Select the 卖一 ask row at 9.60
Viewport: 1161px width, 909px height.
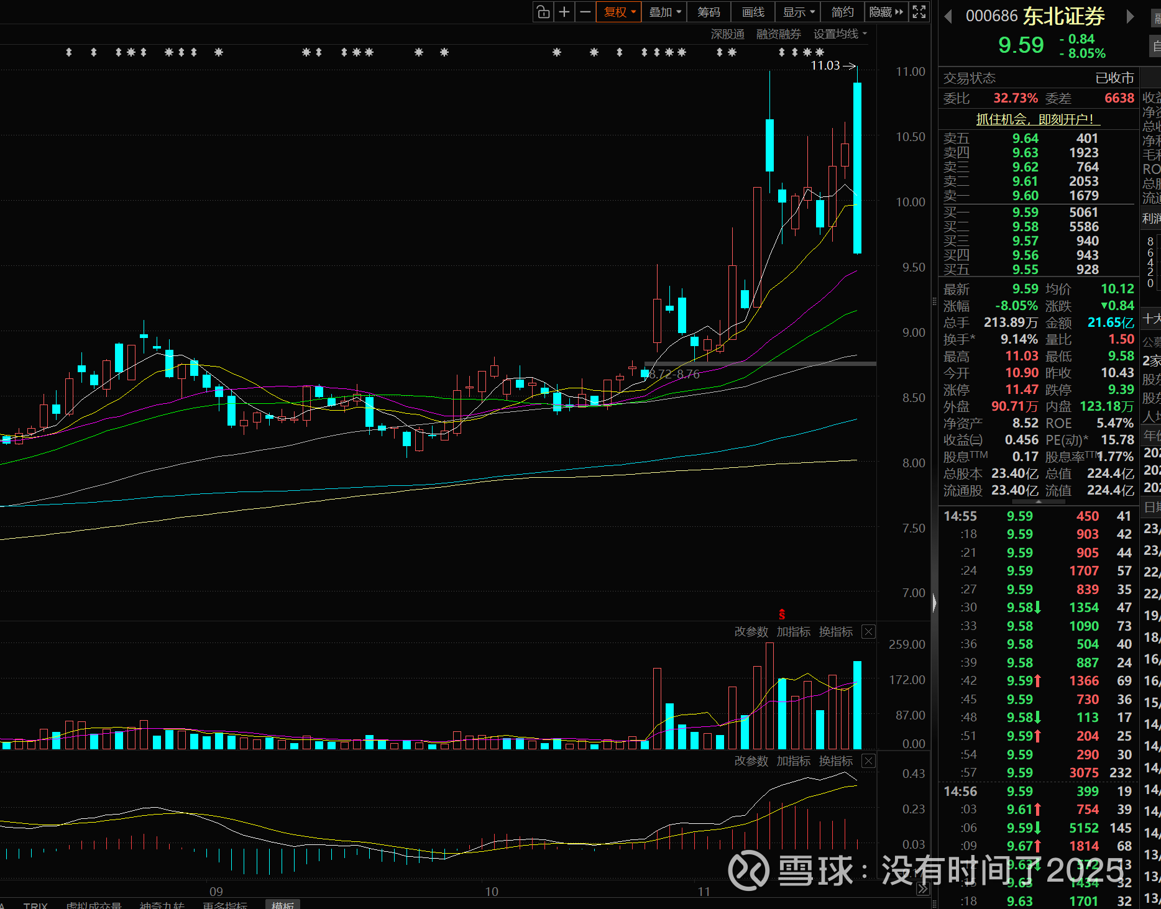(1039, 196)
